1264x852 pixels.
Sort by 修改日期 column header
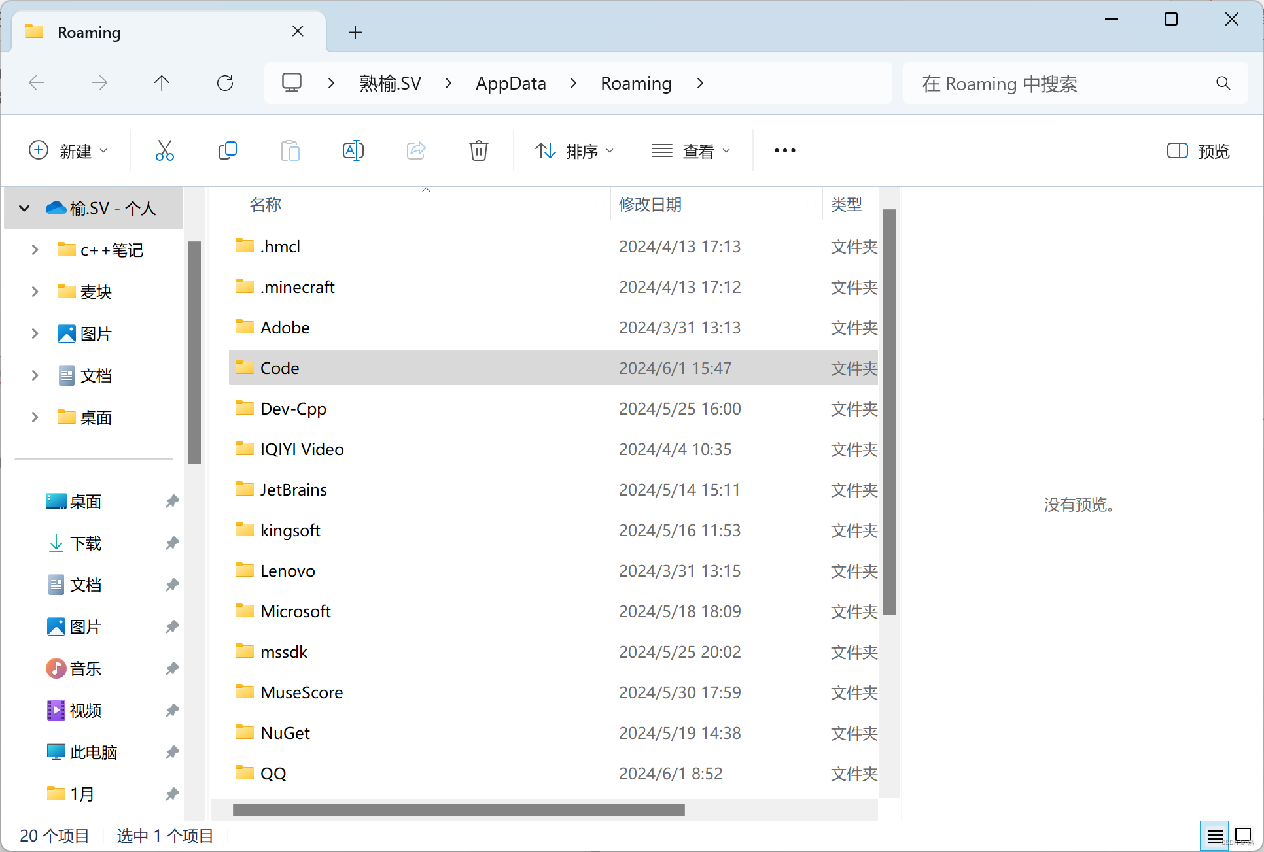650,205
